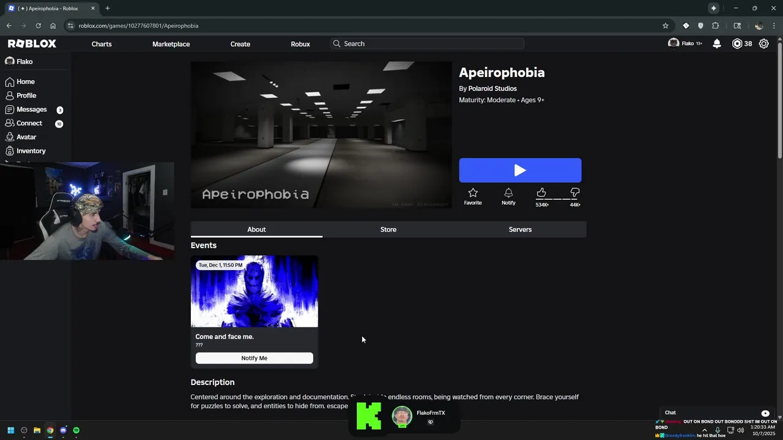Screen dimensions: 783x440
Task: Open Chrome three-dot menu
Action: (774, 26)
